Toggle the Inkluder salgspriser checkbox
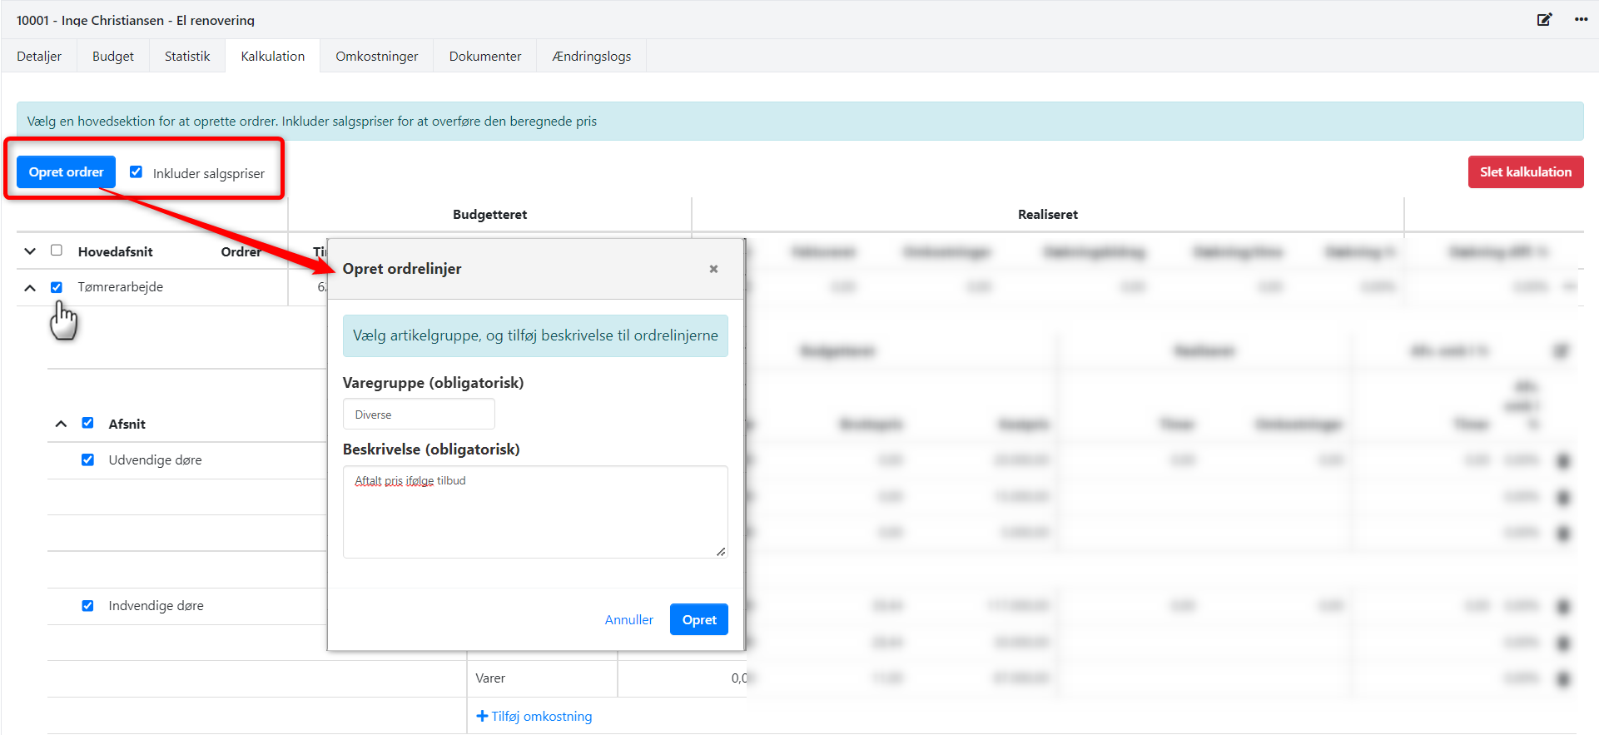The height and width of the screenshot is (735, 1599). pyautogui.click(x=137, y=172)
